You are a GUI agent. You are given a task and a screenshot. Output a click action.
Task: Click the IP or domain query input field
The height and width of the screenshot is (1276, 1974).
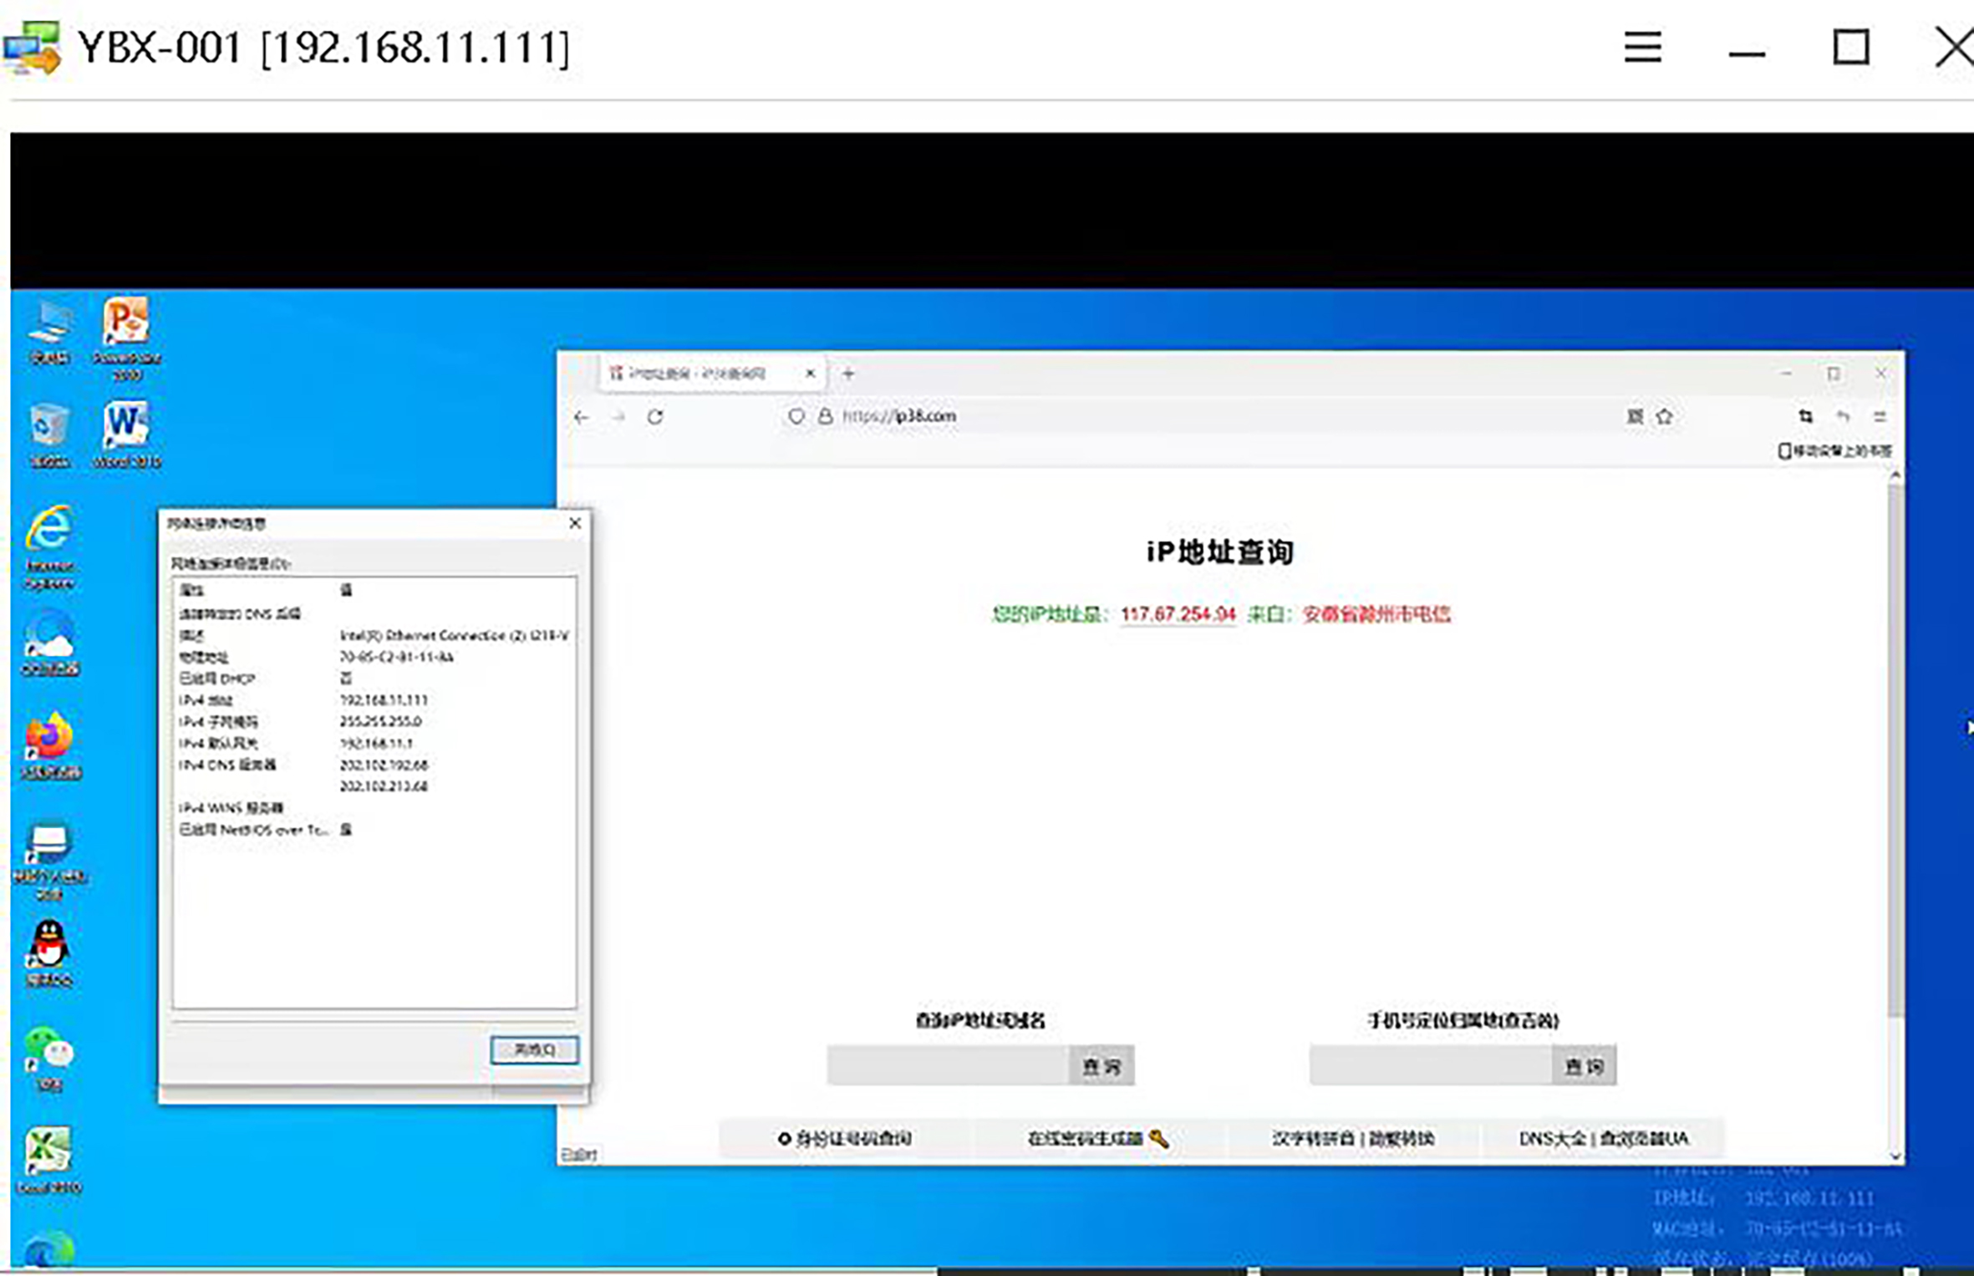pos(948,1065)
